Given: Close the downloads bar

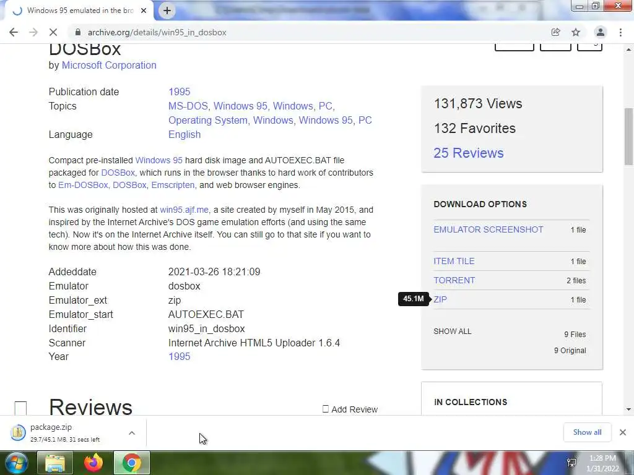Looking at the screenshot, I should [623, 432].
